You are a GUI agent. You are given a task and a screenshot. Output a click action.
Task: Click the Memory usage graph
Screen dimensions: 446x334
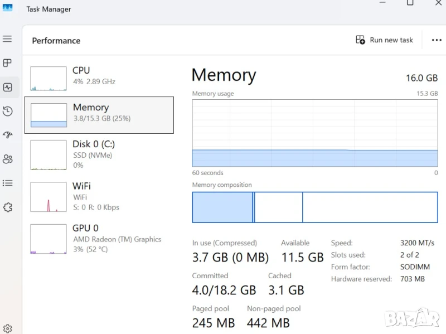coord(314,133)
